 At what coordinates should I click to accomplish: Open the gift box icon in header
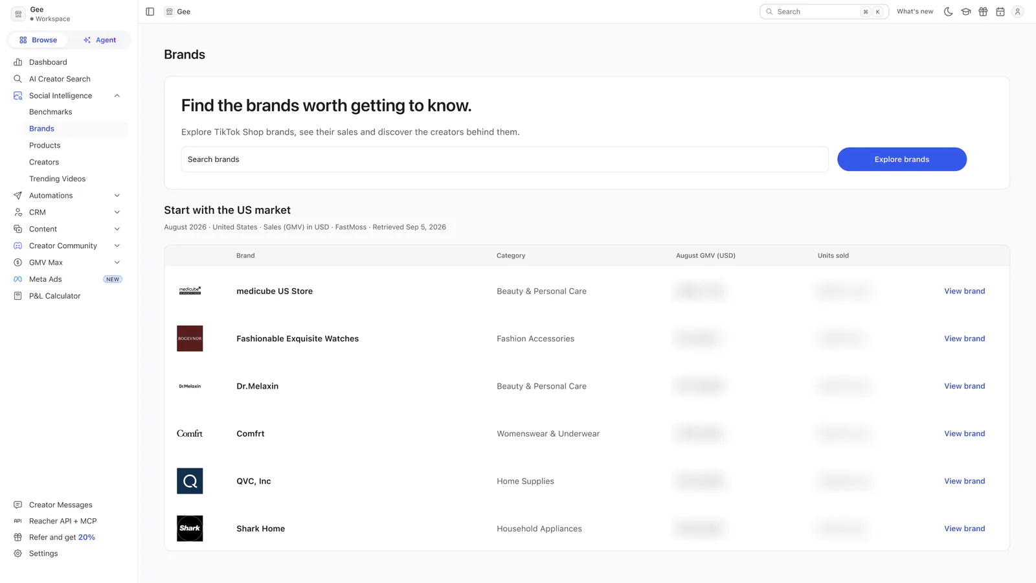pyautogui.click(x=983, y=12)
